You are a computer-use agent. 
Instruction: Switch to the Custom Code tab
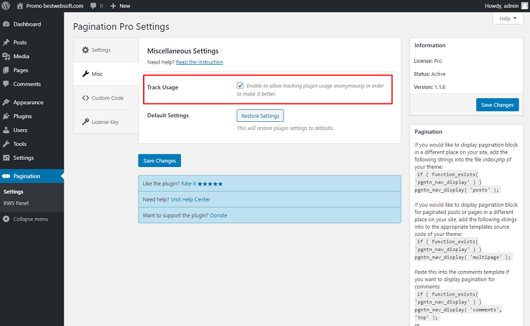(x=106, y=97)
